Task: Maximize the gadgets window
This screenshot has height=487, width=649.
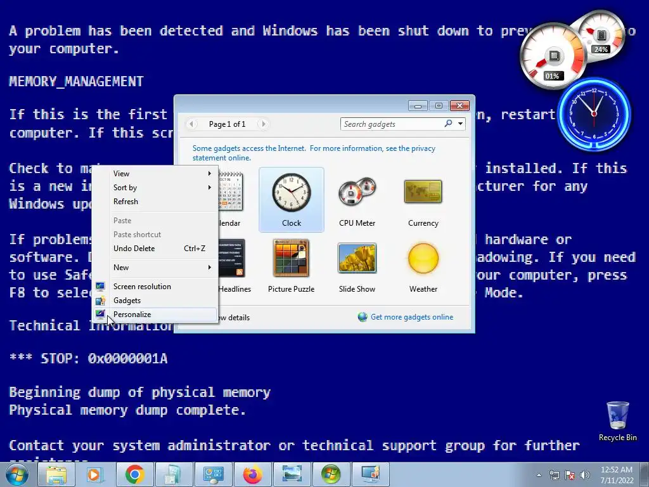Action: (x=439, y=106)
